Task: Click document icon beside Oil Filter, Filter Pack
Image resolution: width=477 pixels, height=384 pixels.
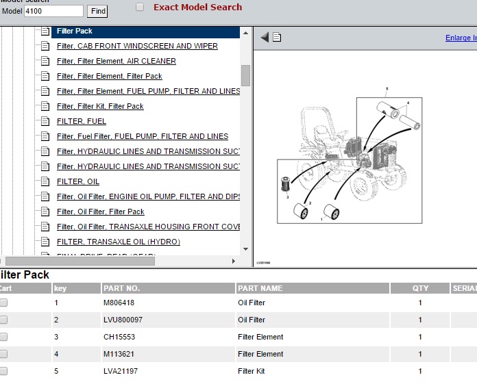Action: point(45,212)
